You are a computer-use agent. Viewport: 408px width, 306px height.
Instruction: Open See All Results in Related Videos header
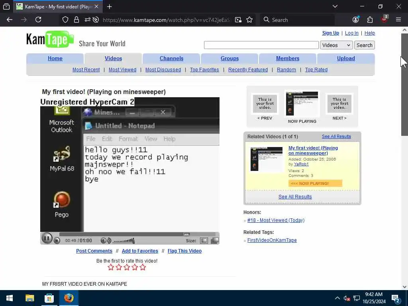pyautogui.click(x=336, y=136)
